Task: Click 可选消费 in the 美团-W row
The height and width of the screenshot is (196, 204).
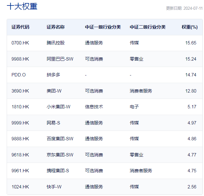Action: click(94, 91)
